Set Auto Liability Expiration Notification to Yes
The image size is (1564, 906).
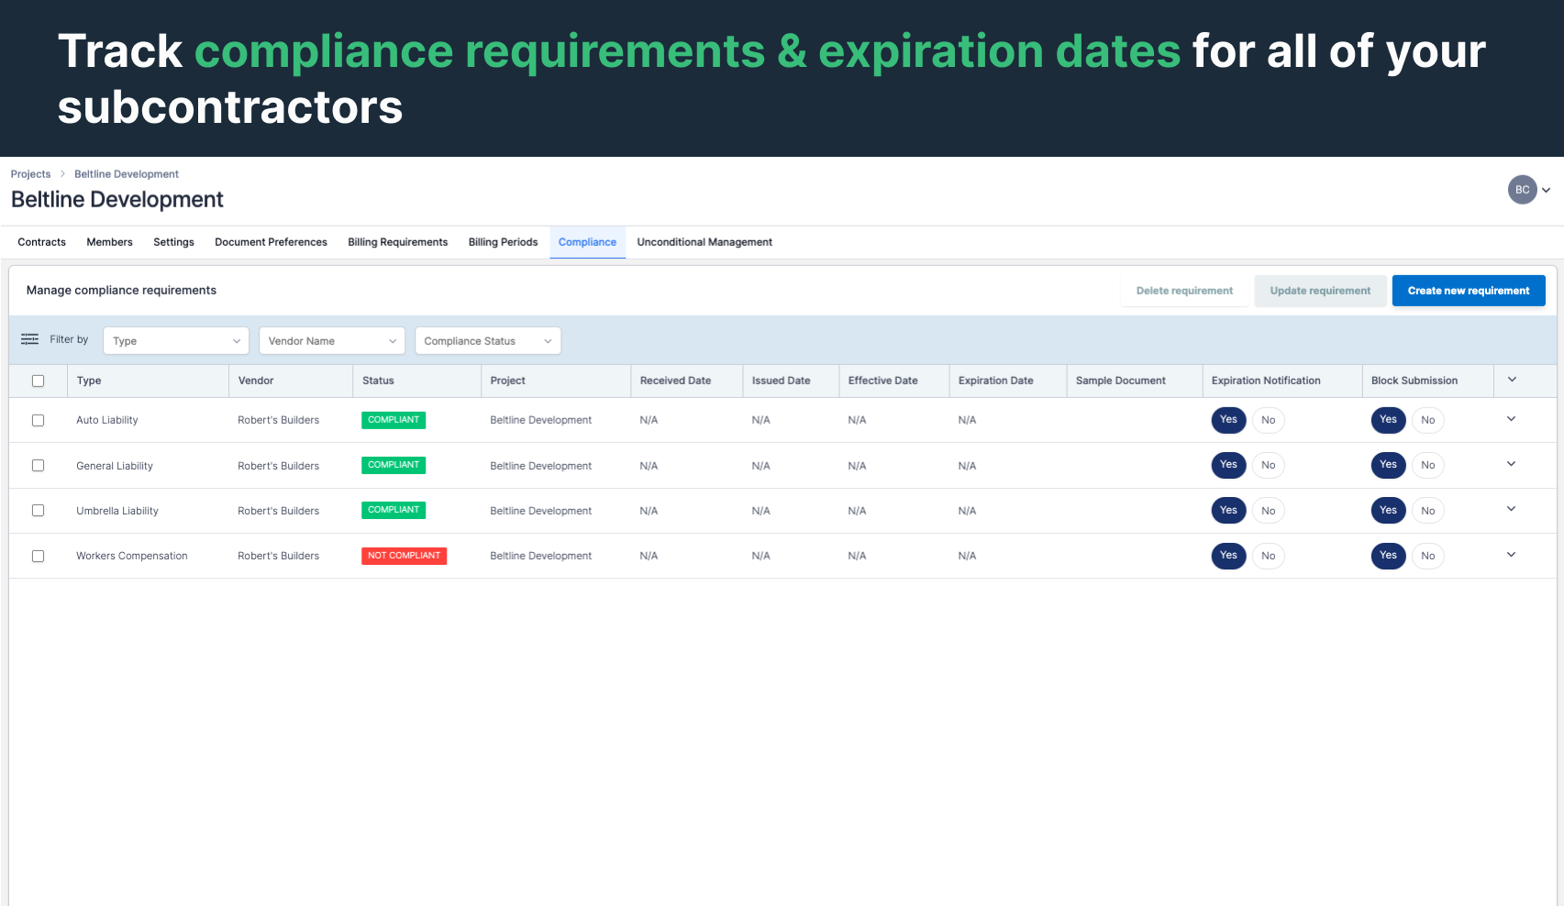pyautogui.click(x=1228, y=420)
